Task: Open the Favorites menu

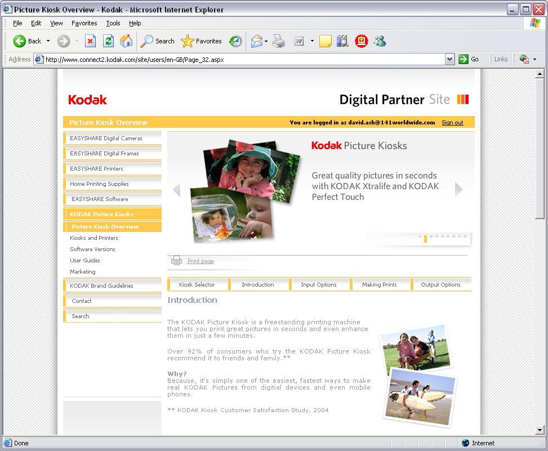Action: click(x=84, y=24)
